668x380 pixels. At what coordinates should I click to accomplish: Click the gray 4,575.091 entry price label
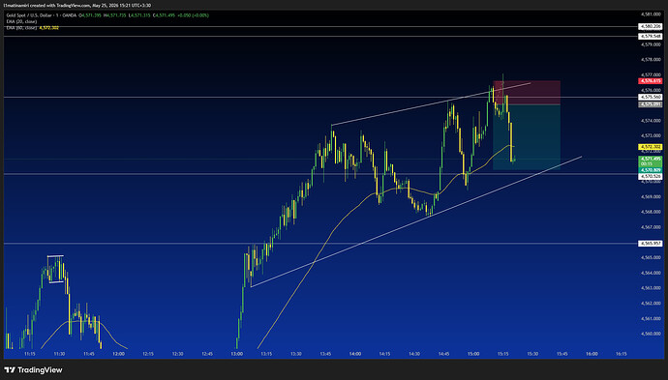(x=651, y=104)
